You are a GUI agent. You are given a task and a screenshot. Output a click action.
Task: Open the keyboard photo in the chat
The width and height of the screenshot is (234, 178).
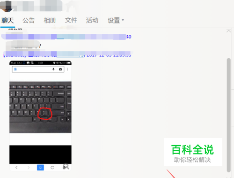click(40, 116)
